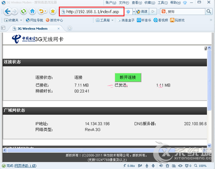Click the horizontal scrollbar left arrow

pos(5,150)
